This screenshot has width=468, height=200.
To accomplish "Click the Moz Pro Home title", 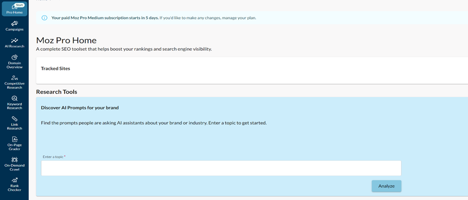I will 66,41.
